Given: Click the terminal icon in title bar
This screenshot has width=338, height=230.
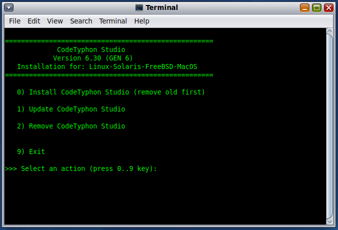Looking at the screenshot, I should 139,7.
